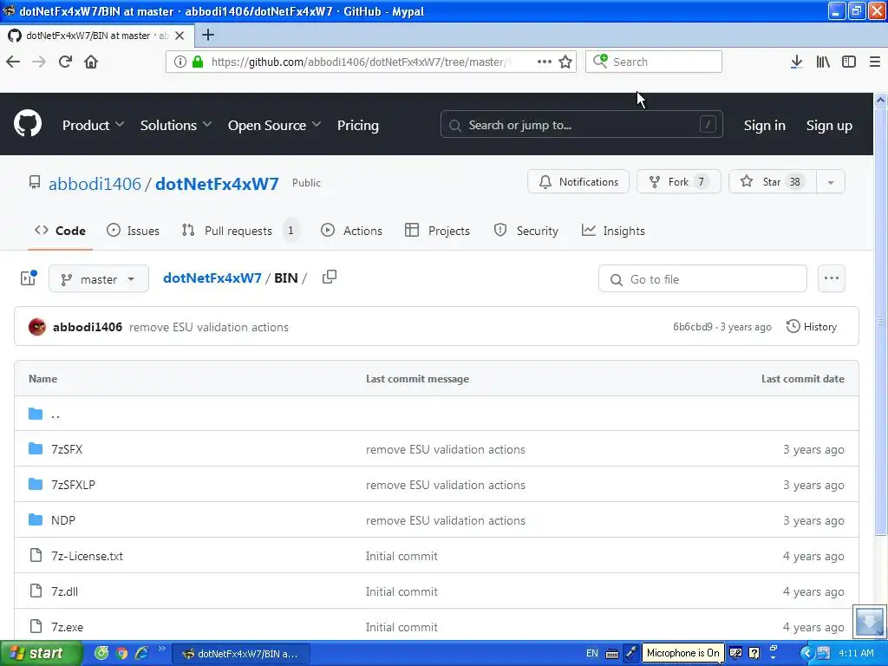
Task: Open commit 6b6cbd9
Action: click(693, 327)
